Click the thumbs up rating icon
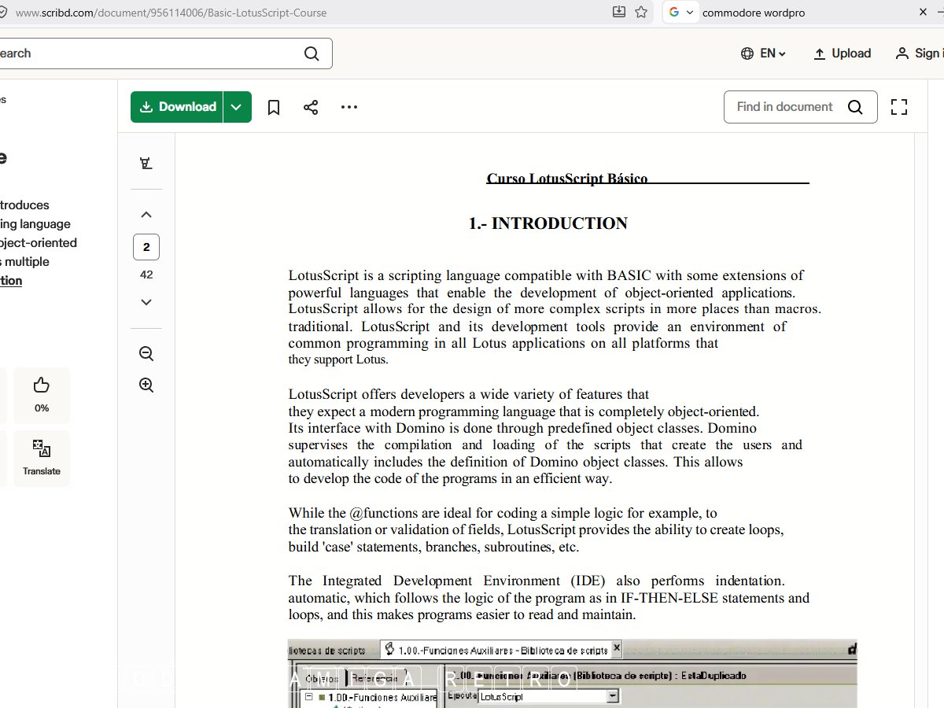944x708 pixels. click(42, 385)
